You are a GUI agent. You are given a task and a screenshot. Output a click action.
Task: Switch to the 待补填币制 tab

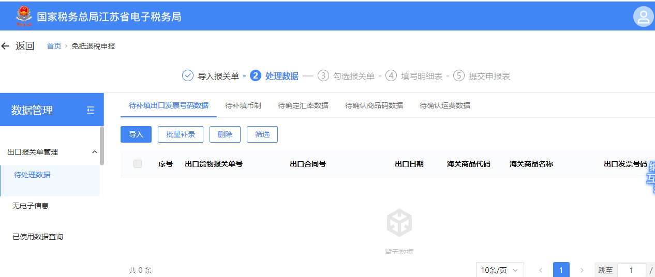243,105
